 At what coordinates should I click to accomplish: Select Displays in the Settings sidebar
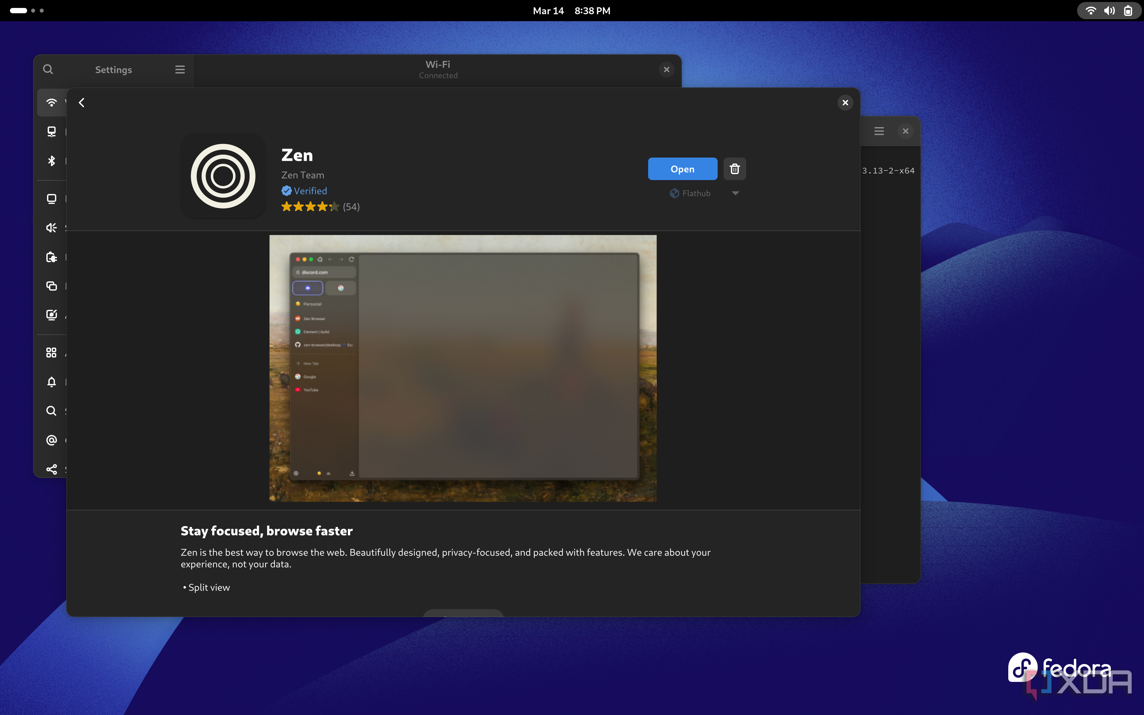[52, 199]
